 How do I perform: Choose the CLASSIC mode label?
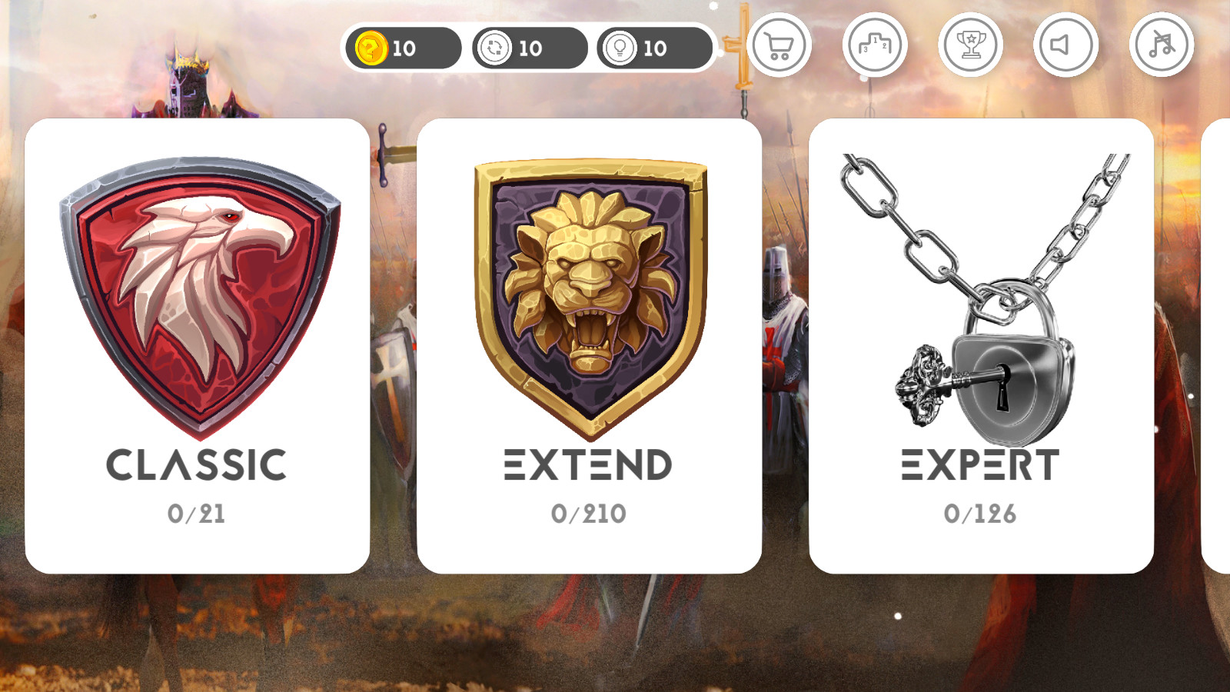(197, 465)
